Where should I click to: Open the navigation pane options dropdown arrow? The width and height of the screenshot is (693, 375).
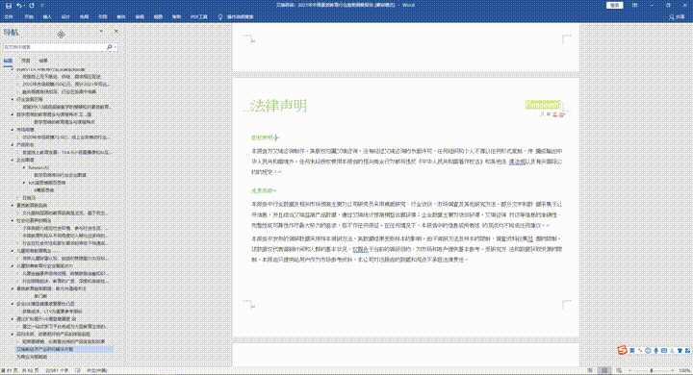tap(101, 32)
